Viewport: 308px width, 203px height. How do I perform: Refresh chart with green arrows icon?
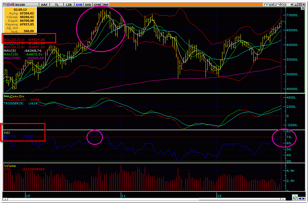(295, 197)
